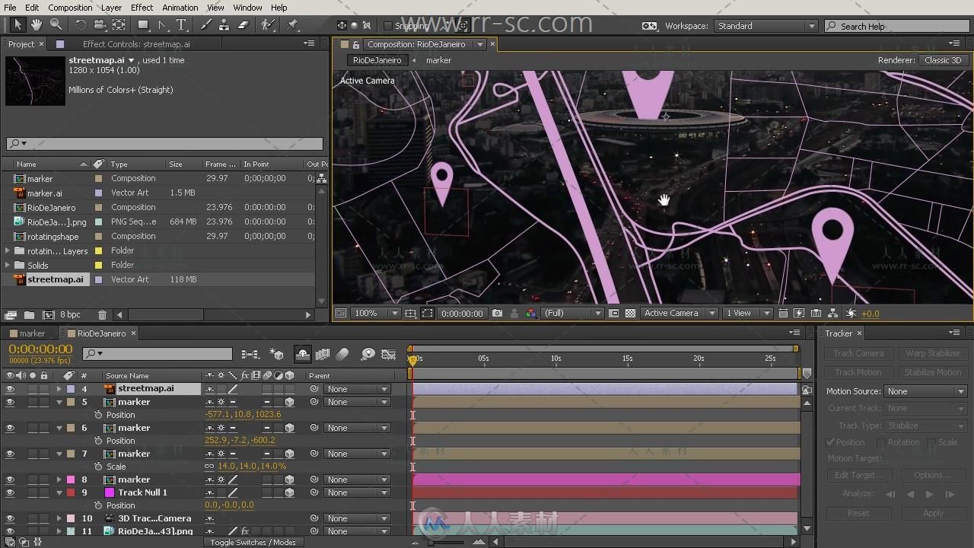Image resolution: width=974 pixels, height=548 pixels.
Task: Select the Clone Stamp tool
Action: (224, 25)
